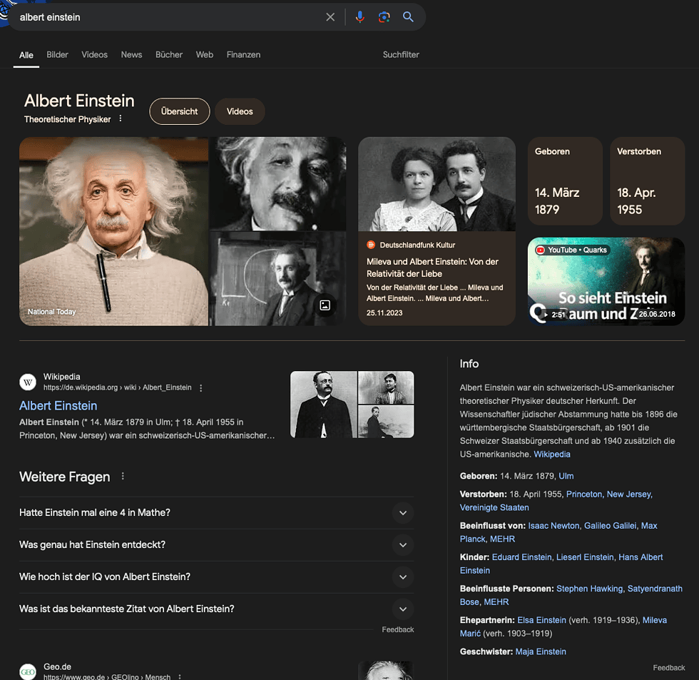Open the Videos search tab
699x680 pixels.
(94, 55)
